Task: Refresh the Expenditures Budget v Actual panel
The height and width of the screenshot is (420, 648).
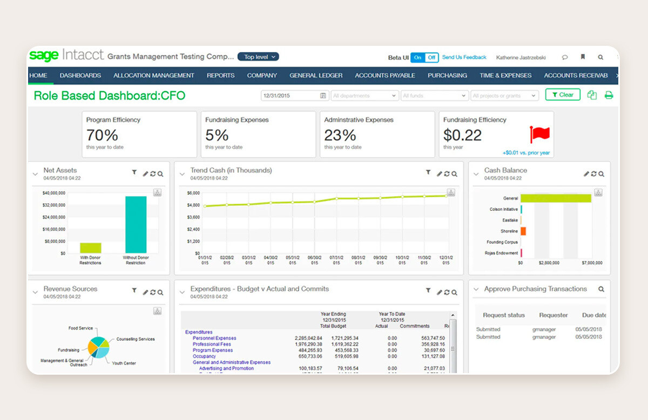Action: click(x=447, y=292)
